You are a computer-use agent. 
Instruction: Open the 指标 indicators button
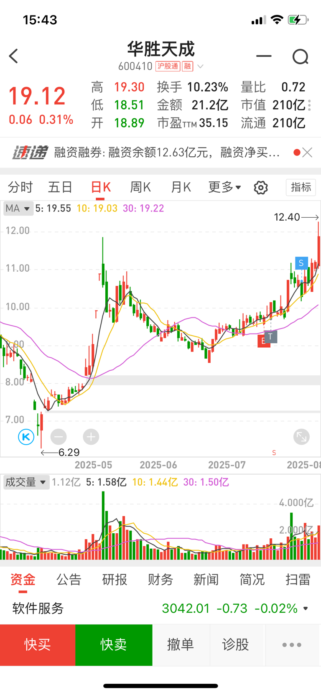301,187
